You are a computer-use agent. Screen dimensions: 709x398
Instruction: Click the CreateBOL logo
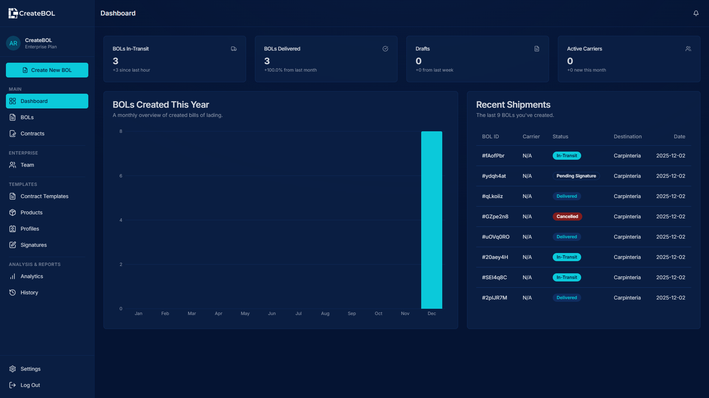coord(31,13)
